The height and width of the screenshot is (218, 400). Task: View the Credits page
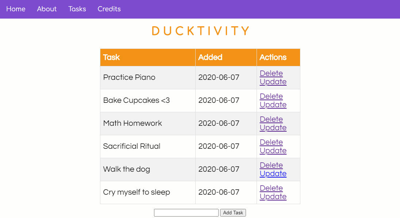[109, 9]
